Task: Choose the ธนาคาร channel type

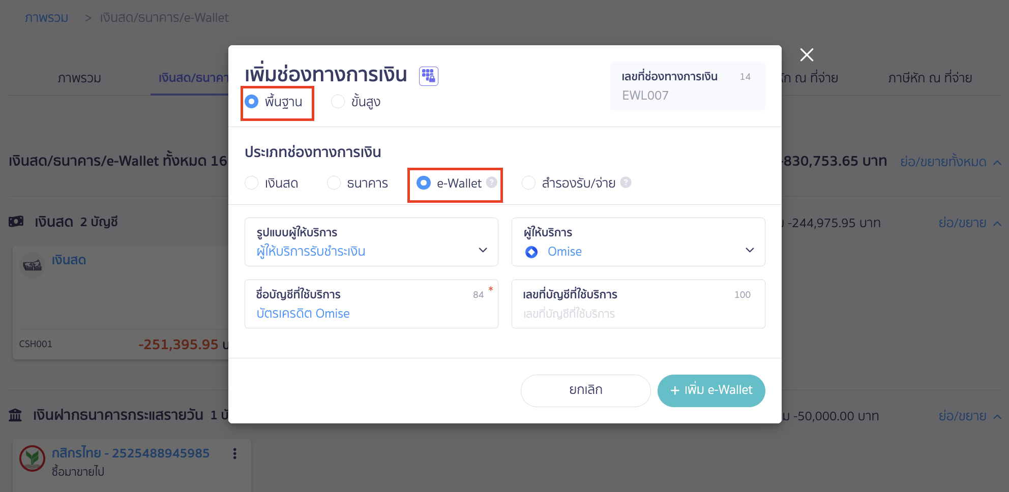Action: point(334,182)
